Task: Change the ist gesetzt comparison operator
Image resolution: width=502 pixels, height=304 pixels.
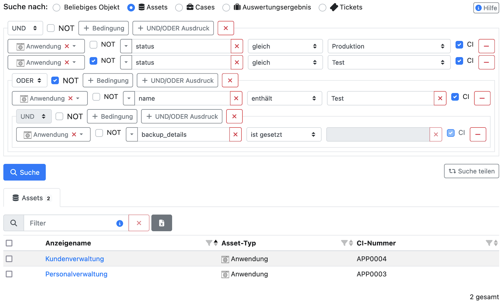Action: (284, 134)
